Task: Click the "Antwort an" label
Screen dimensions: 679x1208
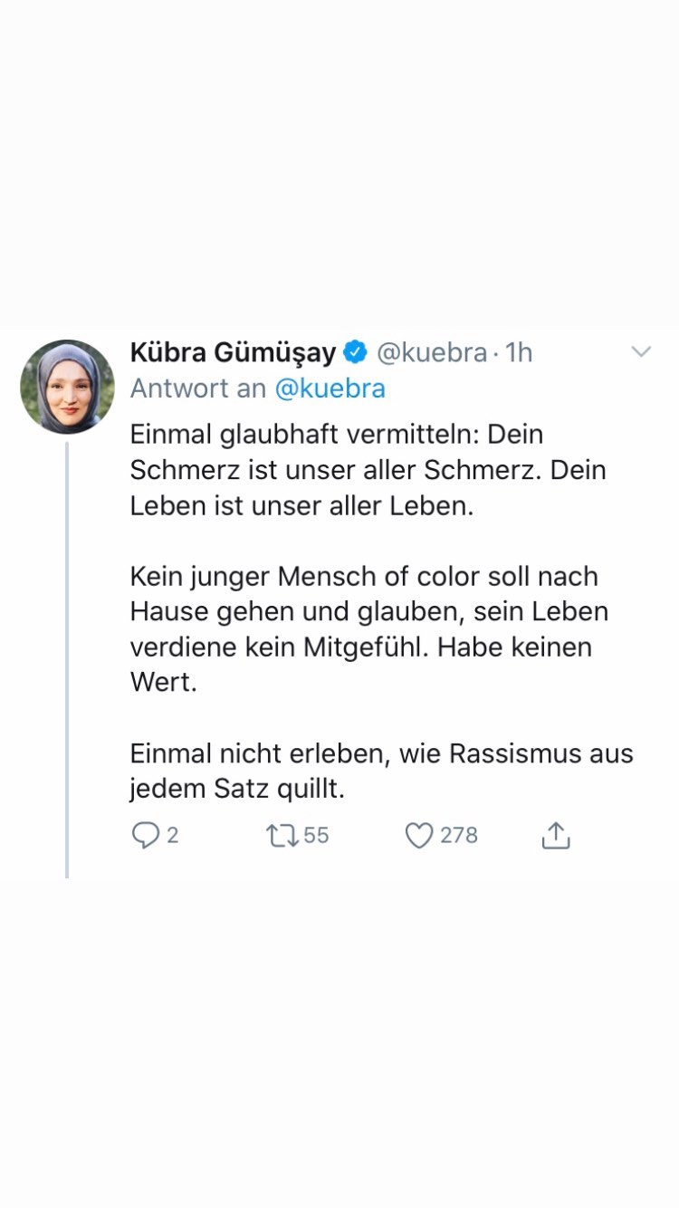Action: point(198,388)
